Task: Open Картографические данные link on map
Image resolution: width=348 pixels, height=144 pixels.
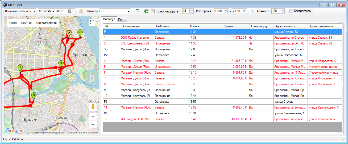Action: tap(48, 133)
